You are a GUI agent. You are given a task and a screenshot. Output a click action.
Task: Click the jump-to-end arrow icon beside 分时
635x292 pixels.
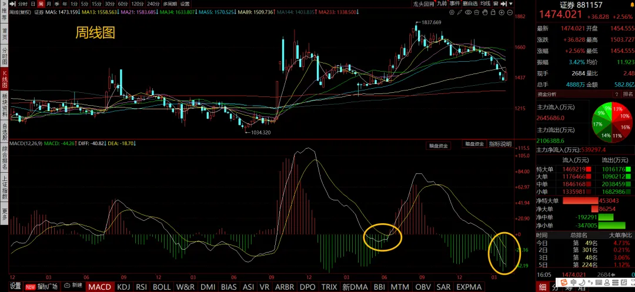point(12,4)
